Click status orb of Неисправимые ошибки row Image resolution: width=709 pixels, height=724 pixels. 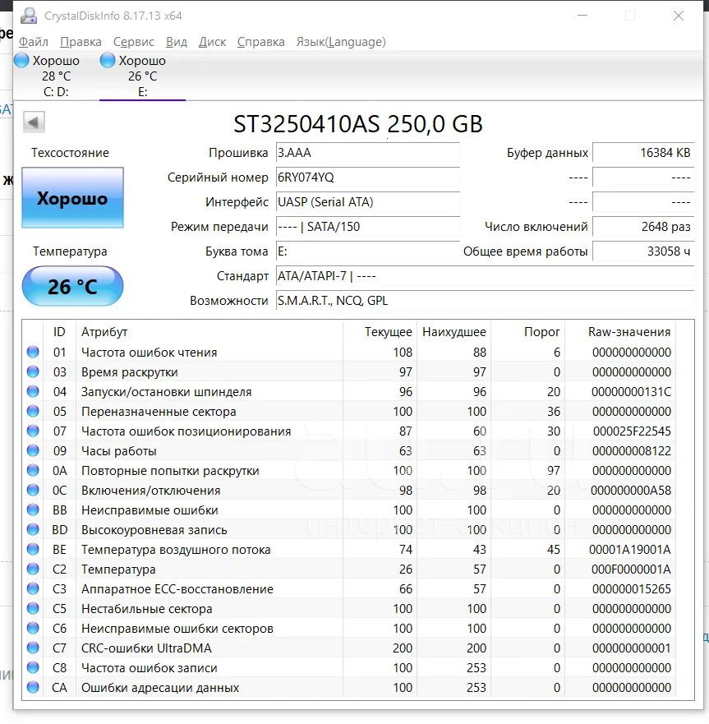coord(33,510)
